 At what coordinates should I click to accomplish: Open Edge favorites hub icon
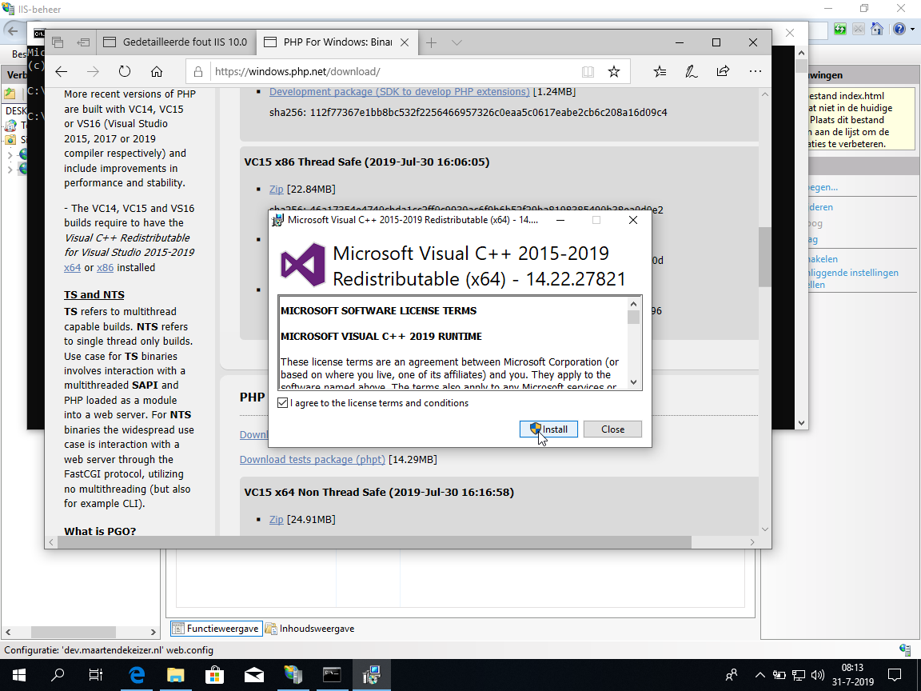point(660,72)
